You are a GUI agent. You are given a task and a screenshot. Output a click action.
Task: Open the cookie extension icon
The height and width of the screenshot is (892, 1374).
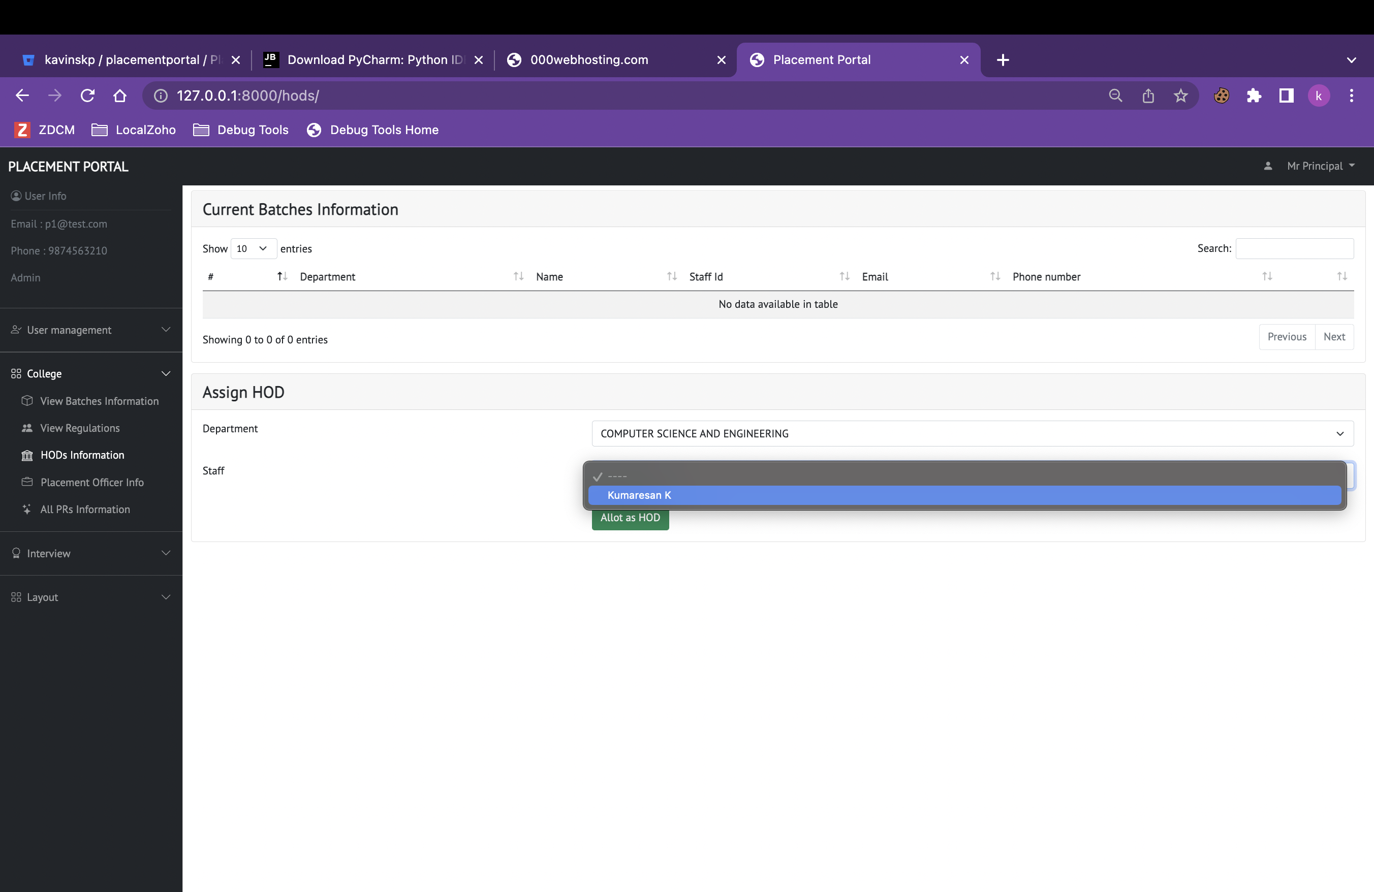pyautogui.click(x=1222, y=95)
